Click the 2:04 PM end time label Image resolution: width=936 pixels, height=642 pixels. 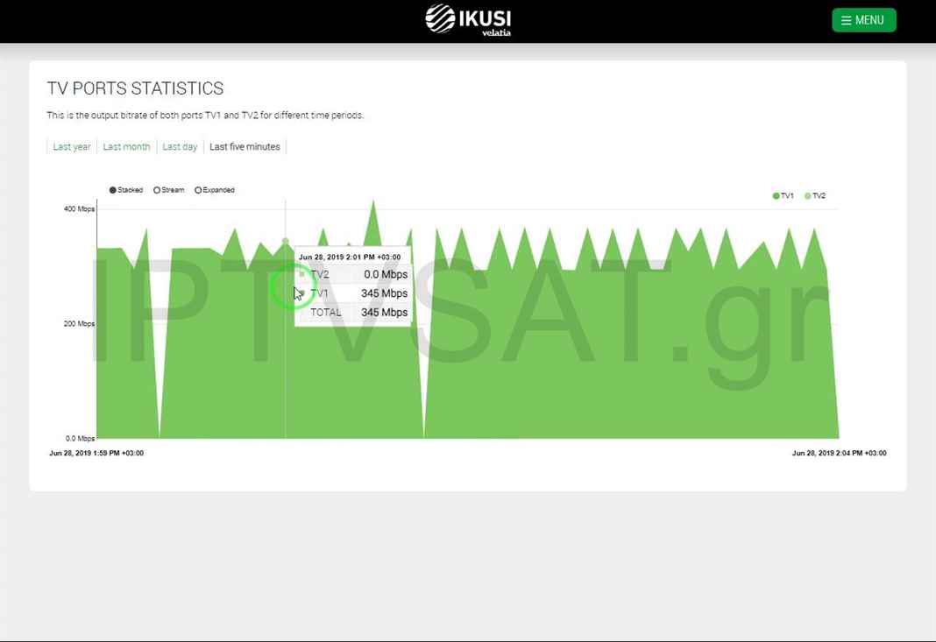(x=839, y=454)
